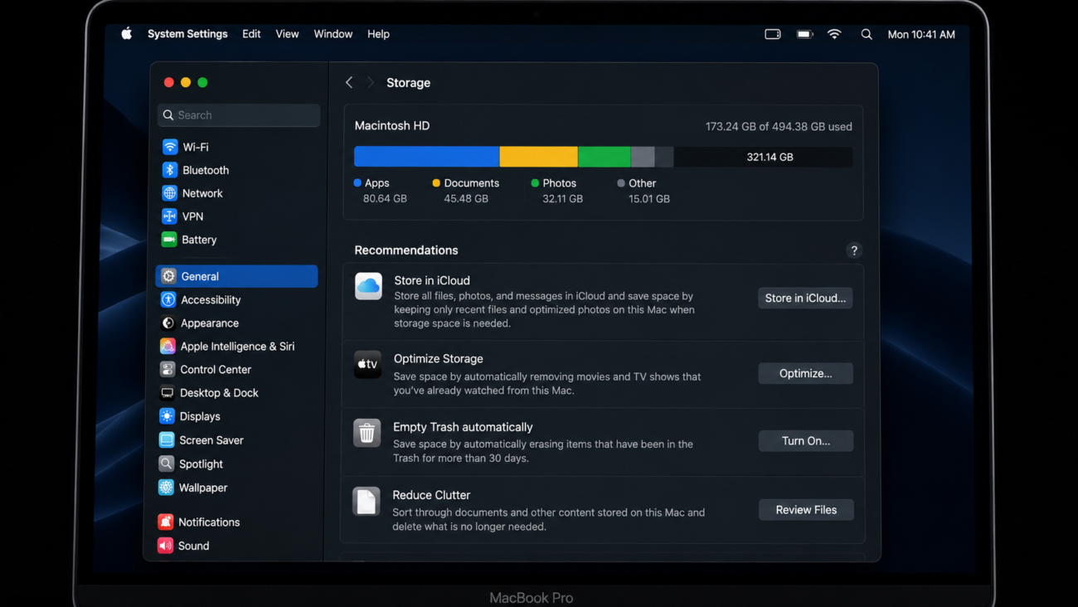
Task: Select the Control Center icon
Action: point(168,369)
